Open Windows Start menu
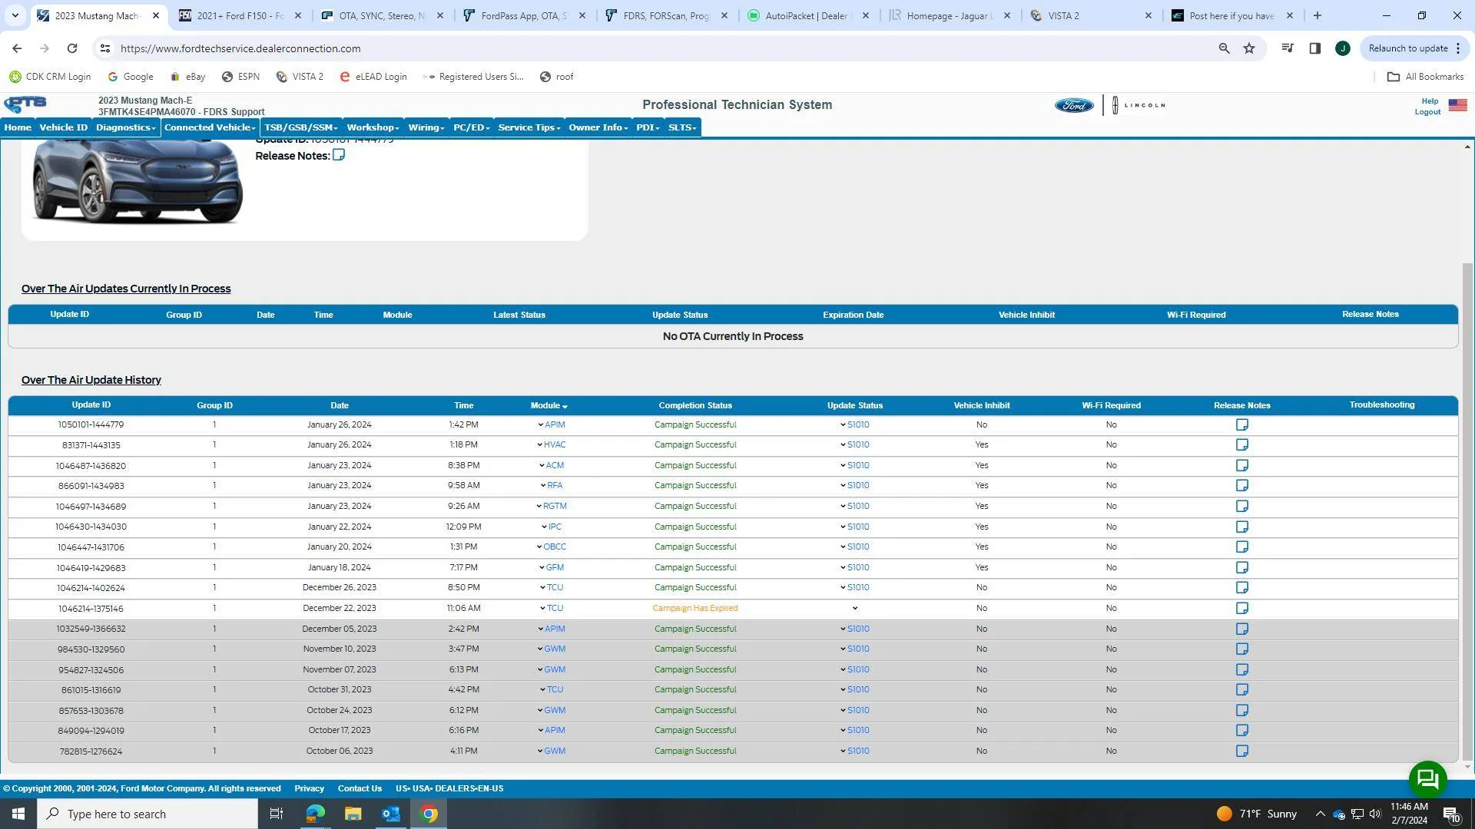This screenshot has height=829, width=1475. tap(18, 814)
